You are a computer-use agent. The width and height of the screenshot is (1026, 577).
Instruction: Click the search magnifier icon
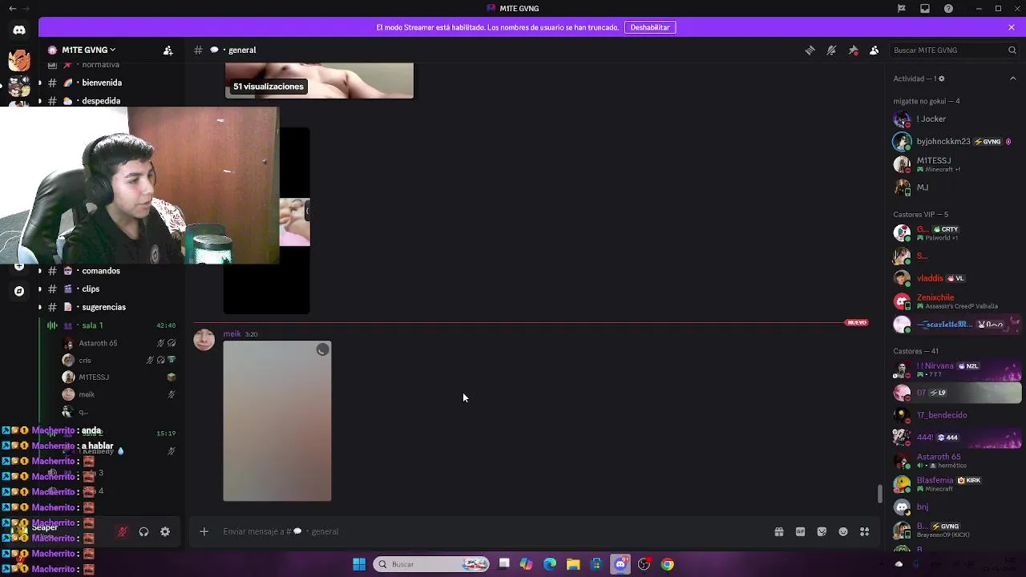click(1012, 50)
